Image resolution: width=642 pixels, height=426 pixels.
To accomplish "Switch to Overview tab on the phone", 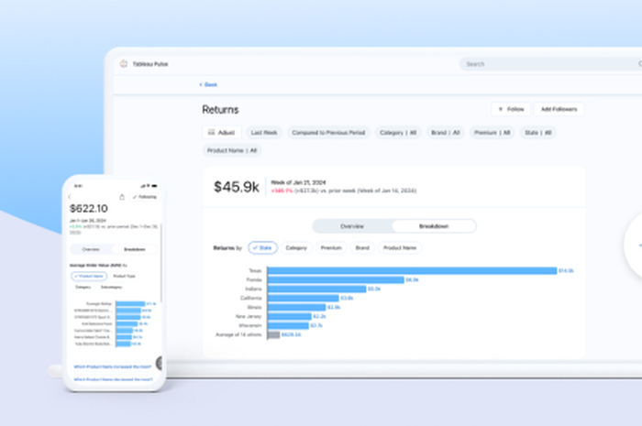I will tap(91, 249).
